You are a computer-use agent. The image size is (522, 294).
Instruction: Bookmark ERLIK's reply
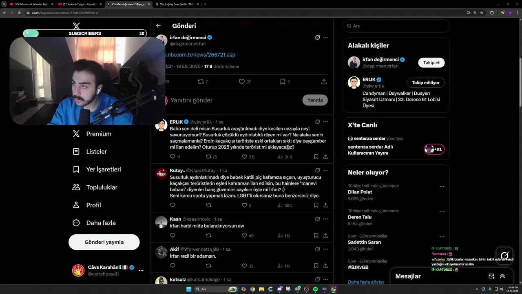[x=316, y=157]
